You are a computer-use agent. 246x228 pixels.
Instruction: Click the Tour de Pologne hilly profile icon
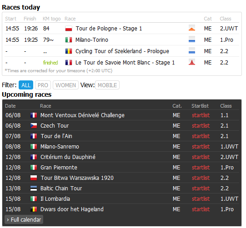pyautogui.click(x=192, y=28)
